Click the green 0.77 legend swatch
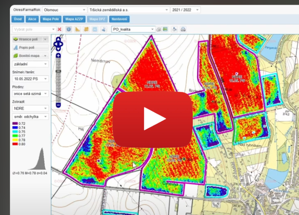 [15, 136]
